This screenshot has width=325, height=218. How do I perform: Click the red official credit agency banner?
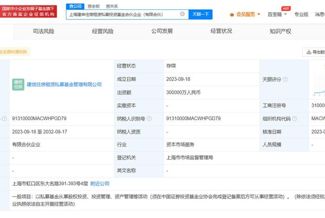tap(28, 12)
